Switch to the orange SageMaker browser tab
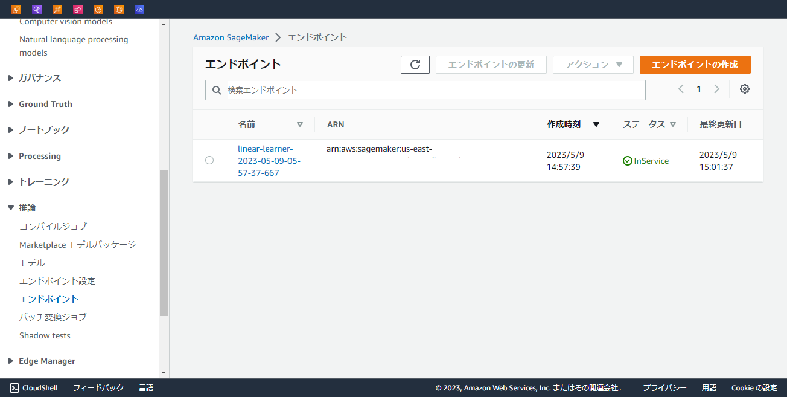Image resolution: width=787 pixels, height=397 pixels. (x=15, y=9)
